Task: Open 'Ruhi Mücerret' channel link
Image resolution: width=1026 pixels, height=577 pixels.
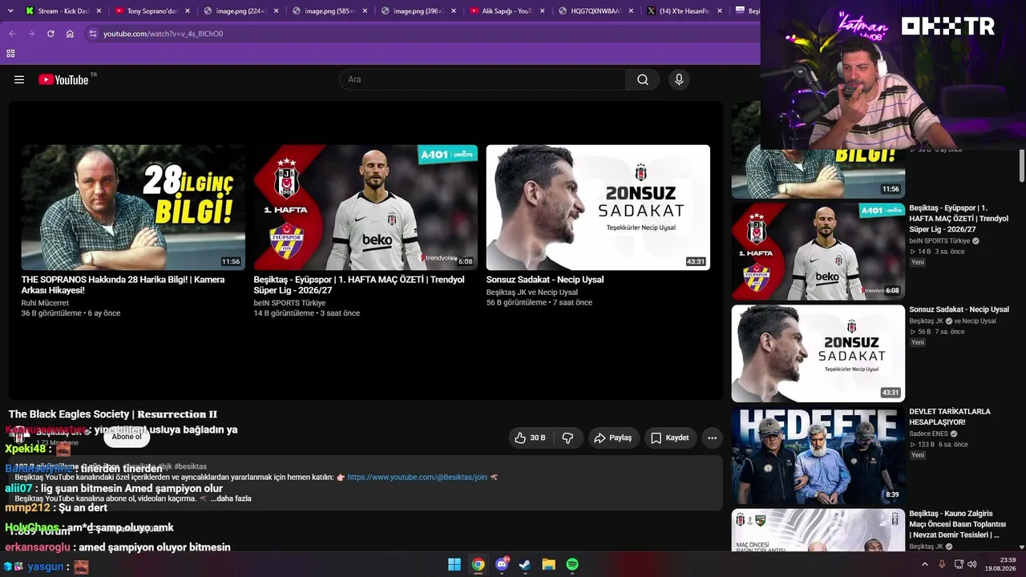Action: (45, 303)
